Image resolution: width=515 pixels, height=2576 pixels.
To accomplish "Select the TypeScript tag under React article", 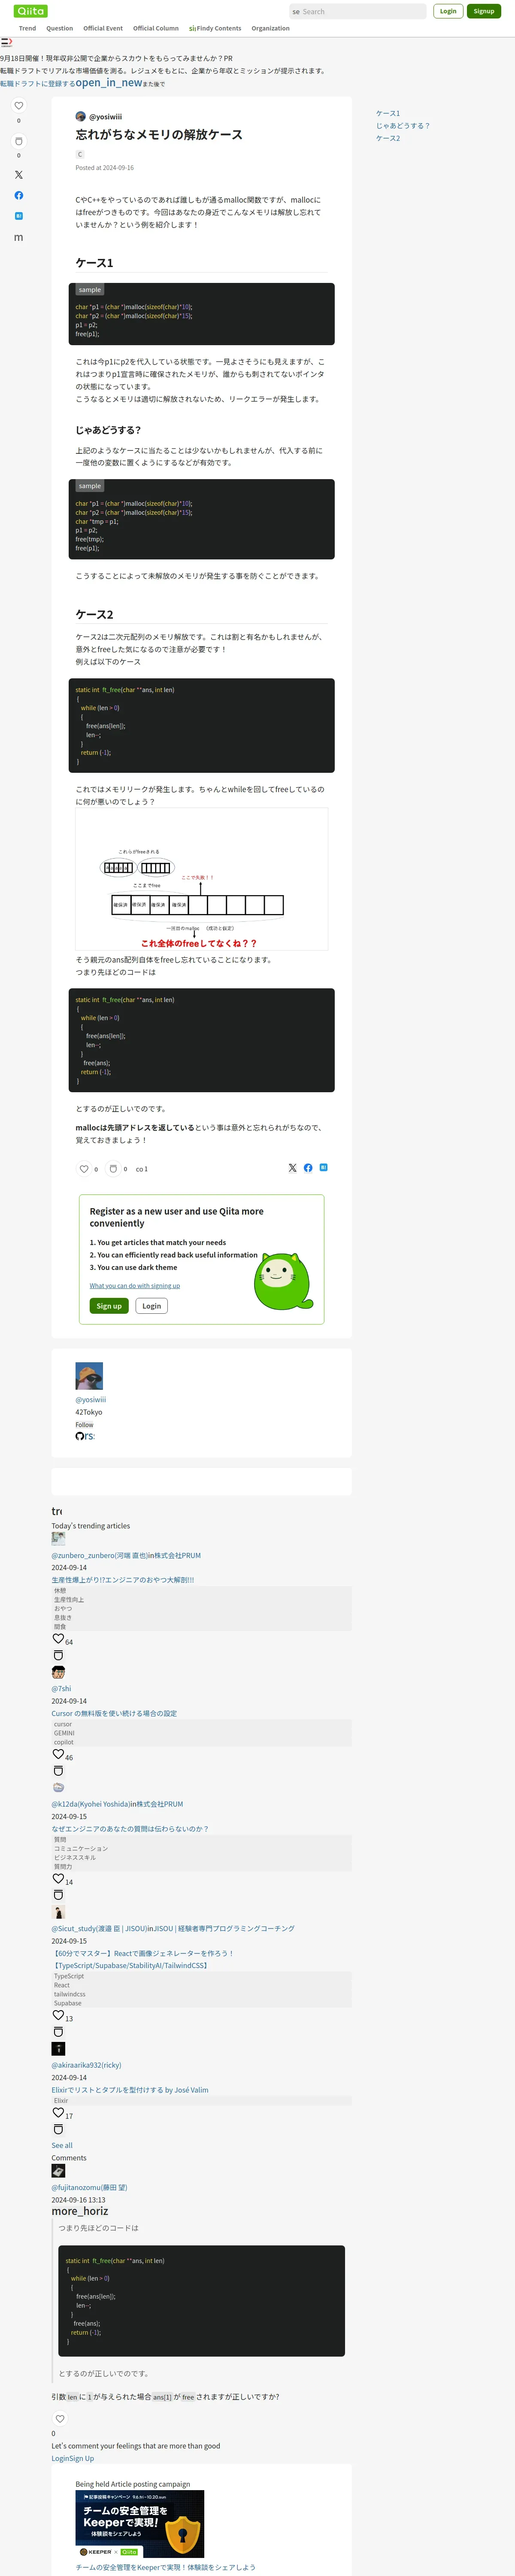I will [69, 1976].
